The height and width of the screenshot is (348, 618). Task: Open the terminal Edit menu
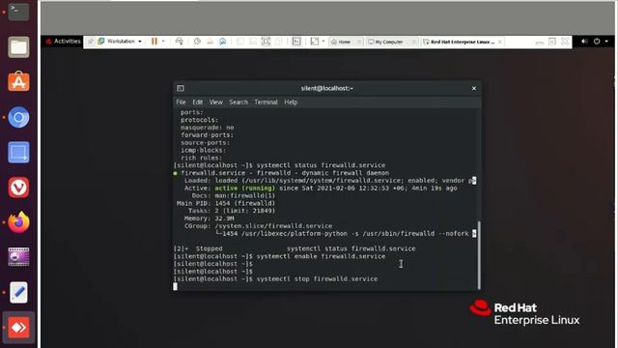pos(197,102)
